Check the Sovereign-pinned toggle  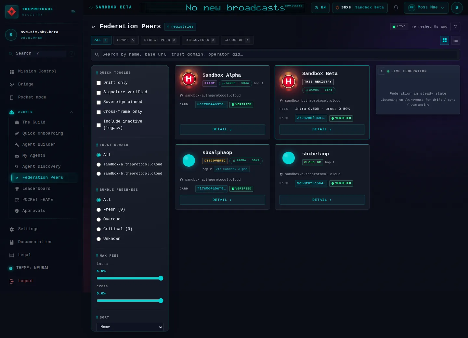[x=98, y=102]
